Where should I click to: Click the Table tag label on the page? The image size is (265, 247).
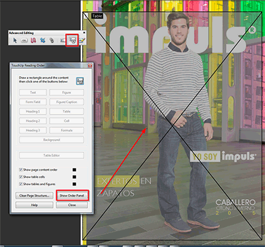pos(97,16)
